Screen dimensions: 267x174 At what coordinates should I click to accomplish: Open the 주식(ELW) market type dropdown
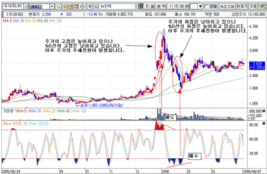[x=26, y=6]
